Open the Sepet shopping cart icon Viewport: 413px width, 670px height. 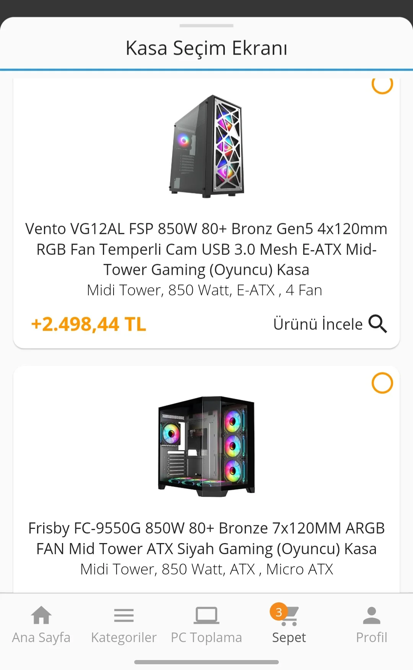[291, 616]
